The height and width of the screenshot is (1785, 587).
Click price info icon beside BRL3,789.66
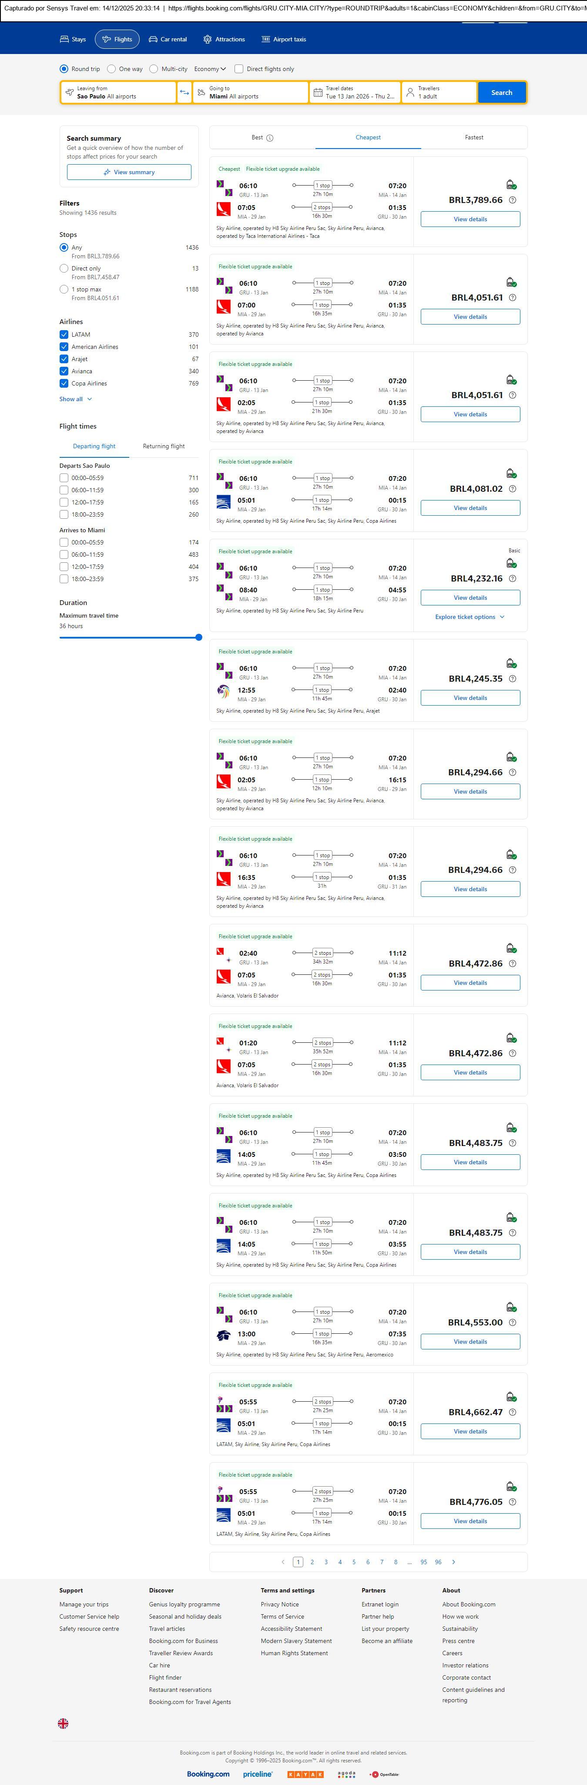click(x=512, y=200)
